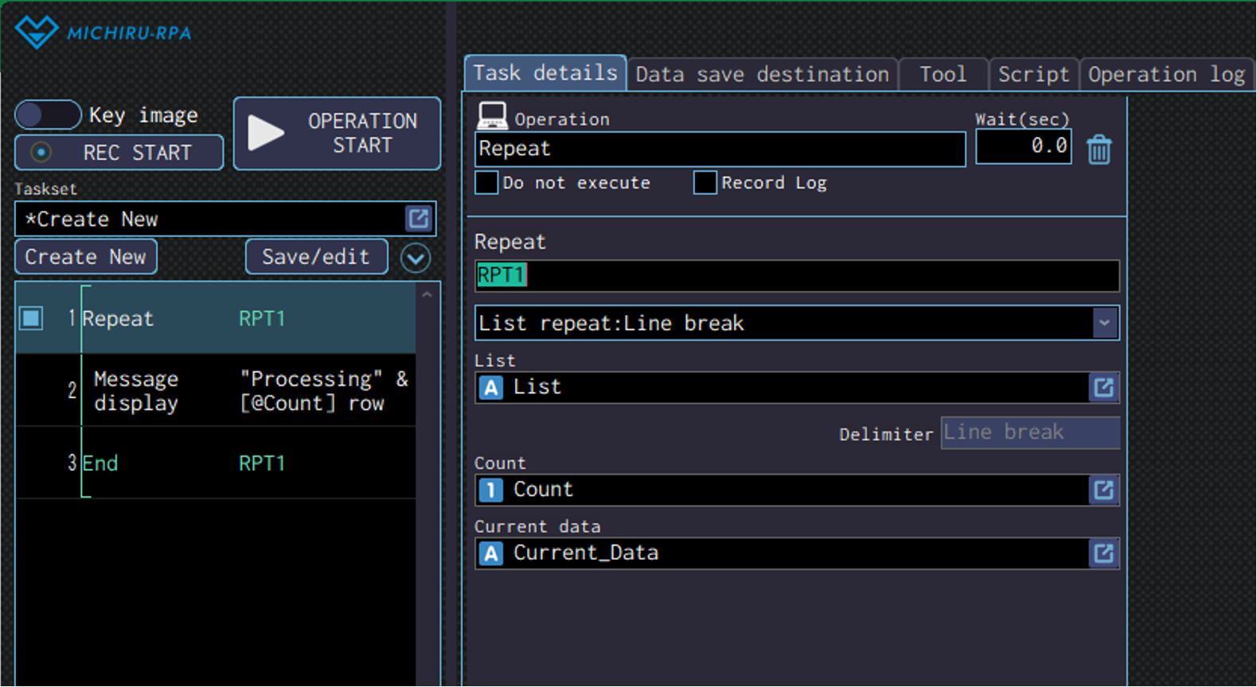Viewport: 1257px width, 687px height.
Task: Open the Taskset external-link icon
Action: pos(419,219)
